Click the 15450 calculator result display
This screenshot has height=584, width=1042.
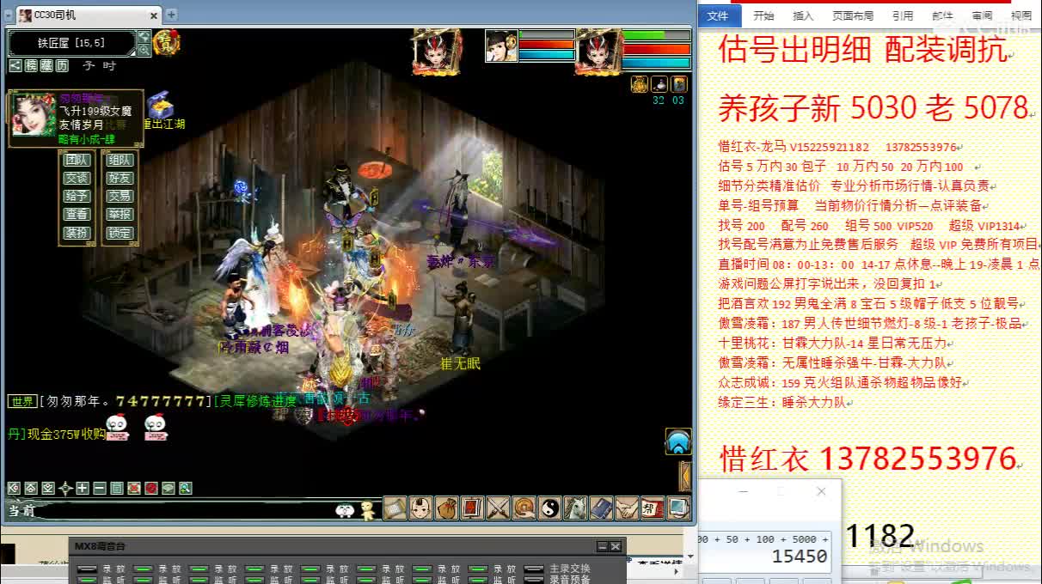tap(800, 557)
